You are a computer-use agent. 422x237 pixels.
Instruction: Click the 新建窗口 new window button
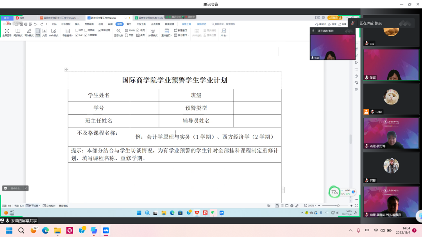[181, 30]
